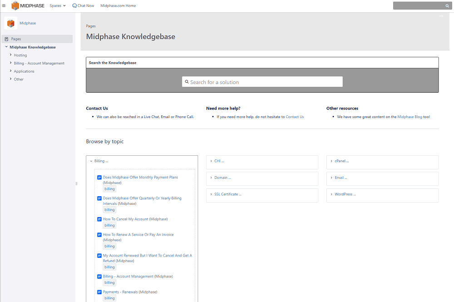Click page icon beside 'Quarterly Or Yearly Billing Intervals'

click(x=99, y=198)
